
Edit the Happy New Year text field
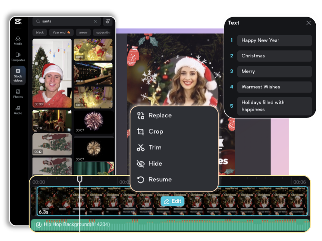tap(274, 40)
